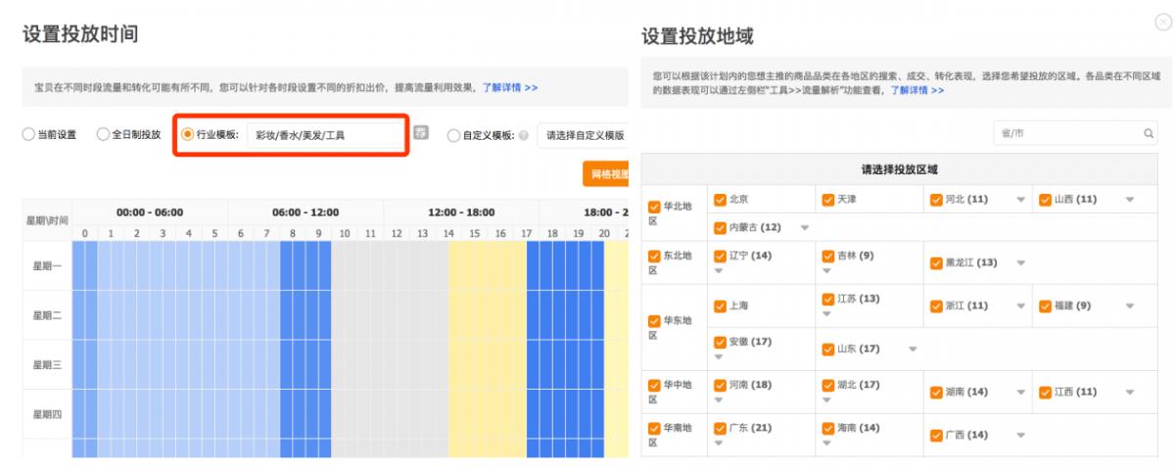The image size is (1175, 467).
Task: Uncheck the 华中地区 region checkbox
Action: [655, 386]
